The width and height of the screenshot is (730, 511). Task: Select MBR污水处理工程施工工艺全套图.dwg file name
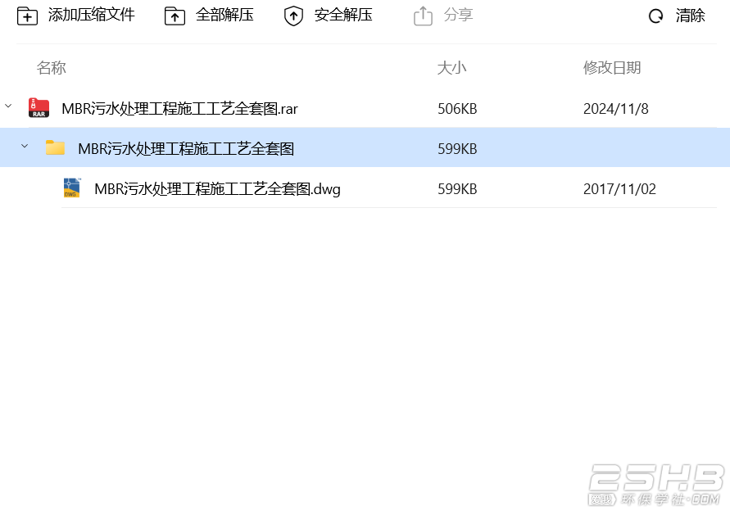click(217, 189)
